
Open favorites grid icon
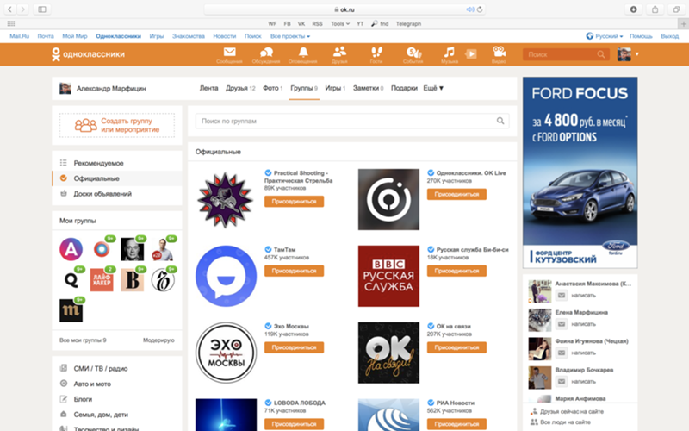coord(11,24)
